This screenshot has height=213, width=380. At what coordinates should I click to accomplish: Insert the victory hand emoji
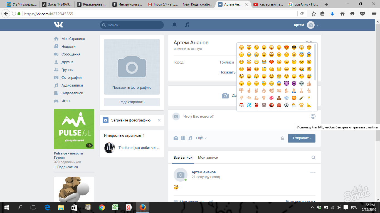click(x=256, y=91)
